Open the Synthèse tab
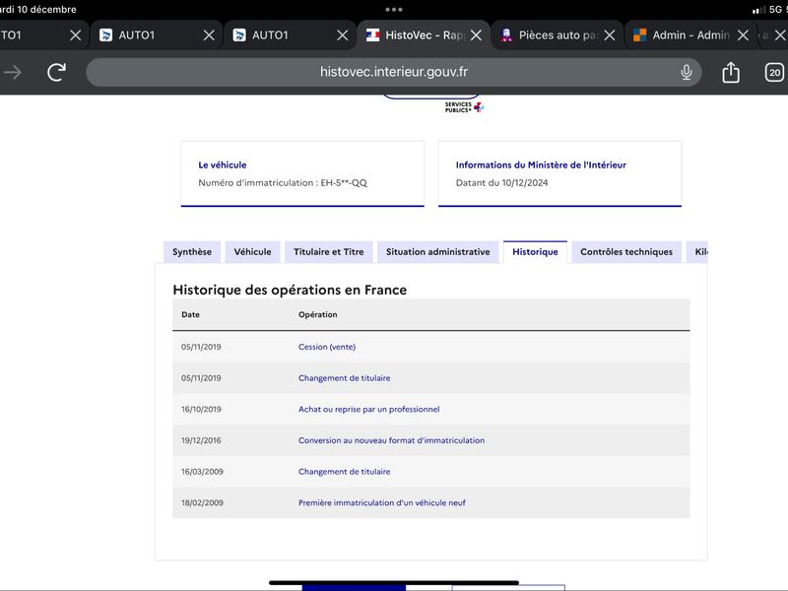The width and height of the screenshot is (788, 591). [192, 252]
